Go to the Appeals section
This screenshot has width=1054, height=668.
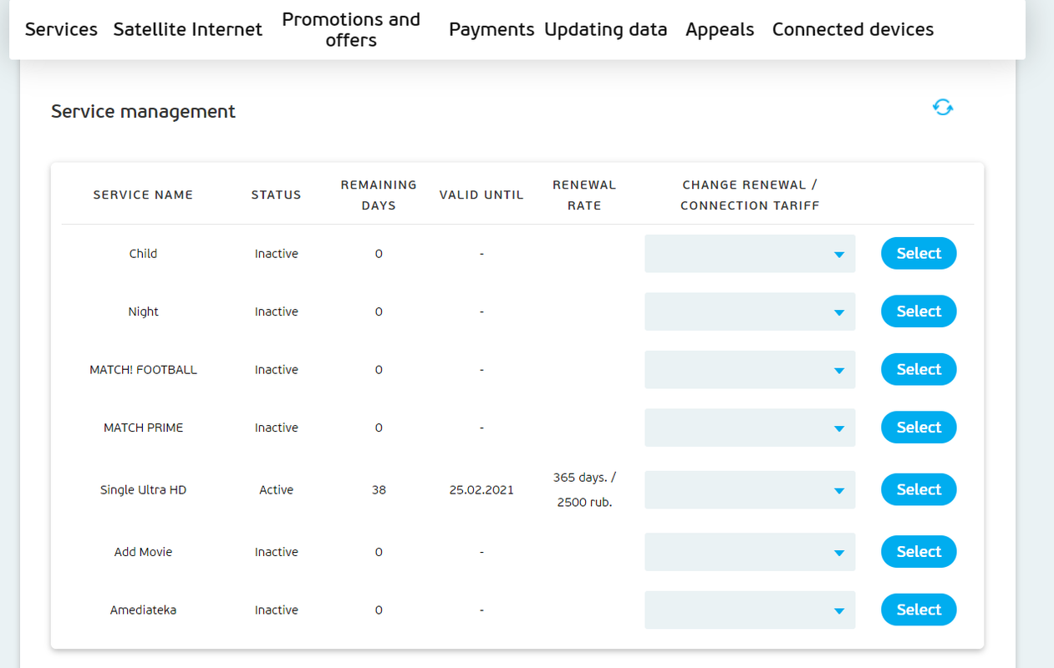click(720, 29)
